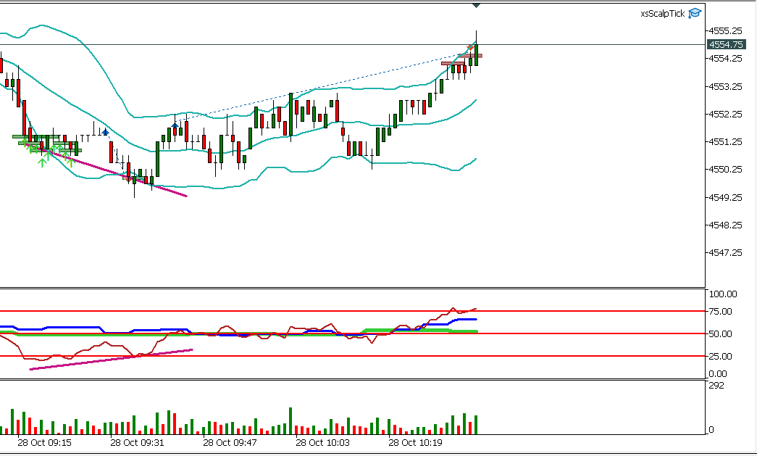Click the 100.00 oscillator scale value
This screenshot has height=456, width=757.
[x=723, y=294]
